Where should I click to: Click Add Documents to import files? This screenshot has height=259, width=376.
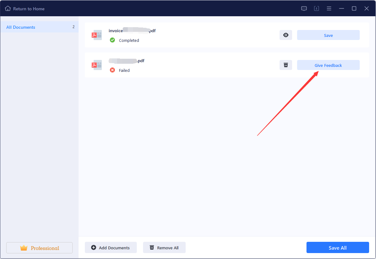click(111, 247)
